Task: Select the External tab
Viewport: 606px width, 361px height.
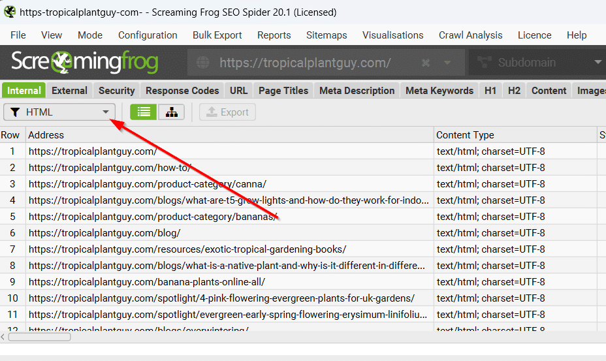Action: click(x=70, y=91)
